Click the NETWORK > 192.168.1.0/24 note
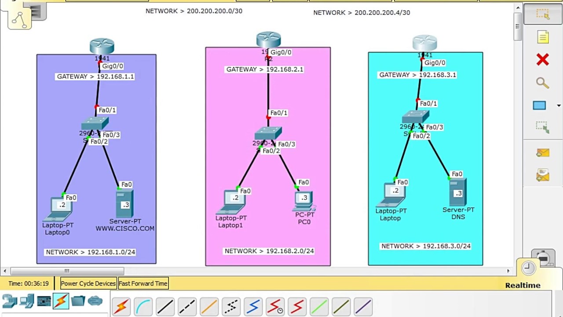 (x=91, y=252)
